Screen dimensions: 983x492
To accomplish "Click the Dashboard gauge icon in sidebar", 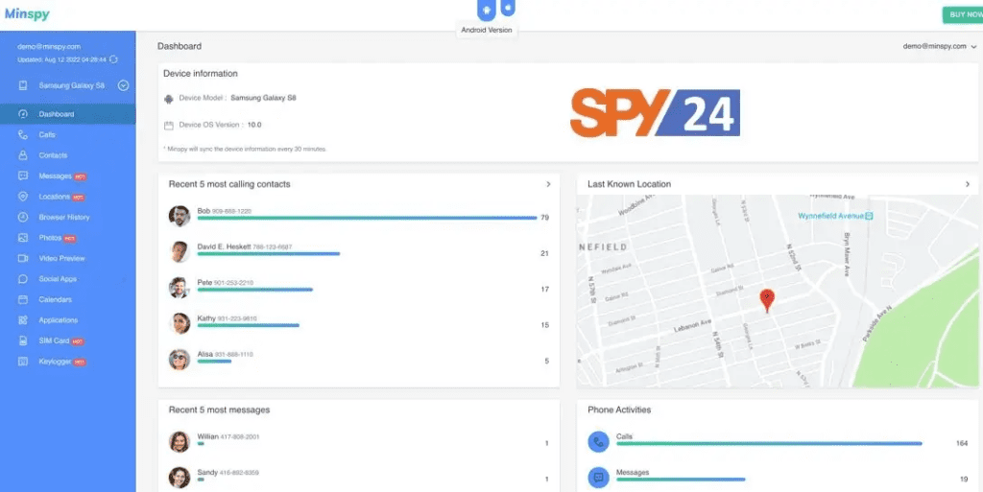I will 23,114.
